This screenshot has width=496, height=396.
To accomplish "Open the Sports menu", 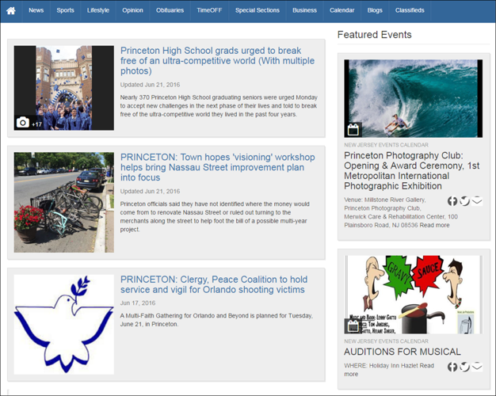I will (65, 10).
